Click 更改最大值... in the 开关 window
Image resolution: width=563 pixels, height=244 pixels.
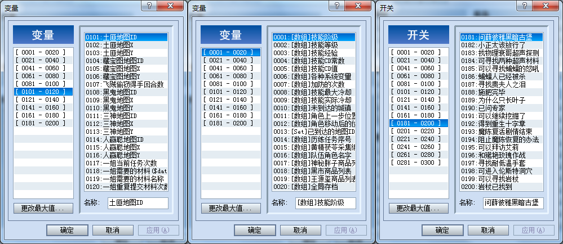[419, 208]
